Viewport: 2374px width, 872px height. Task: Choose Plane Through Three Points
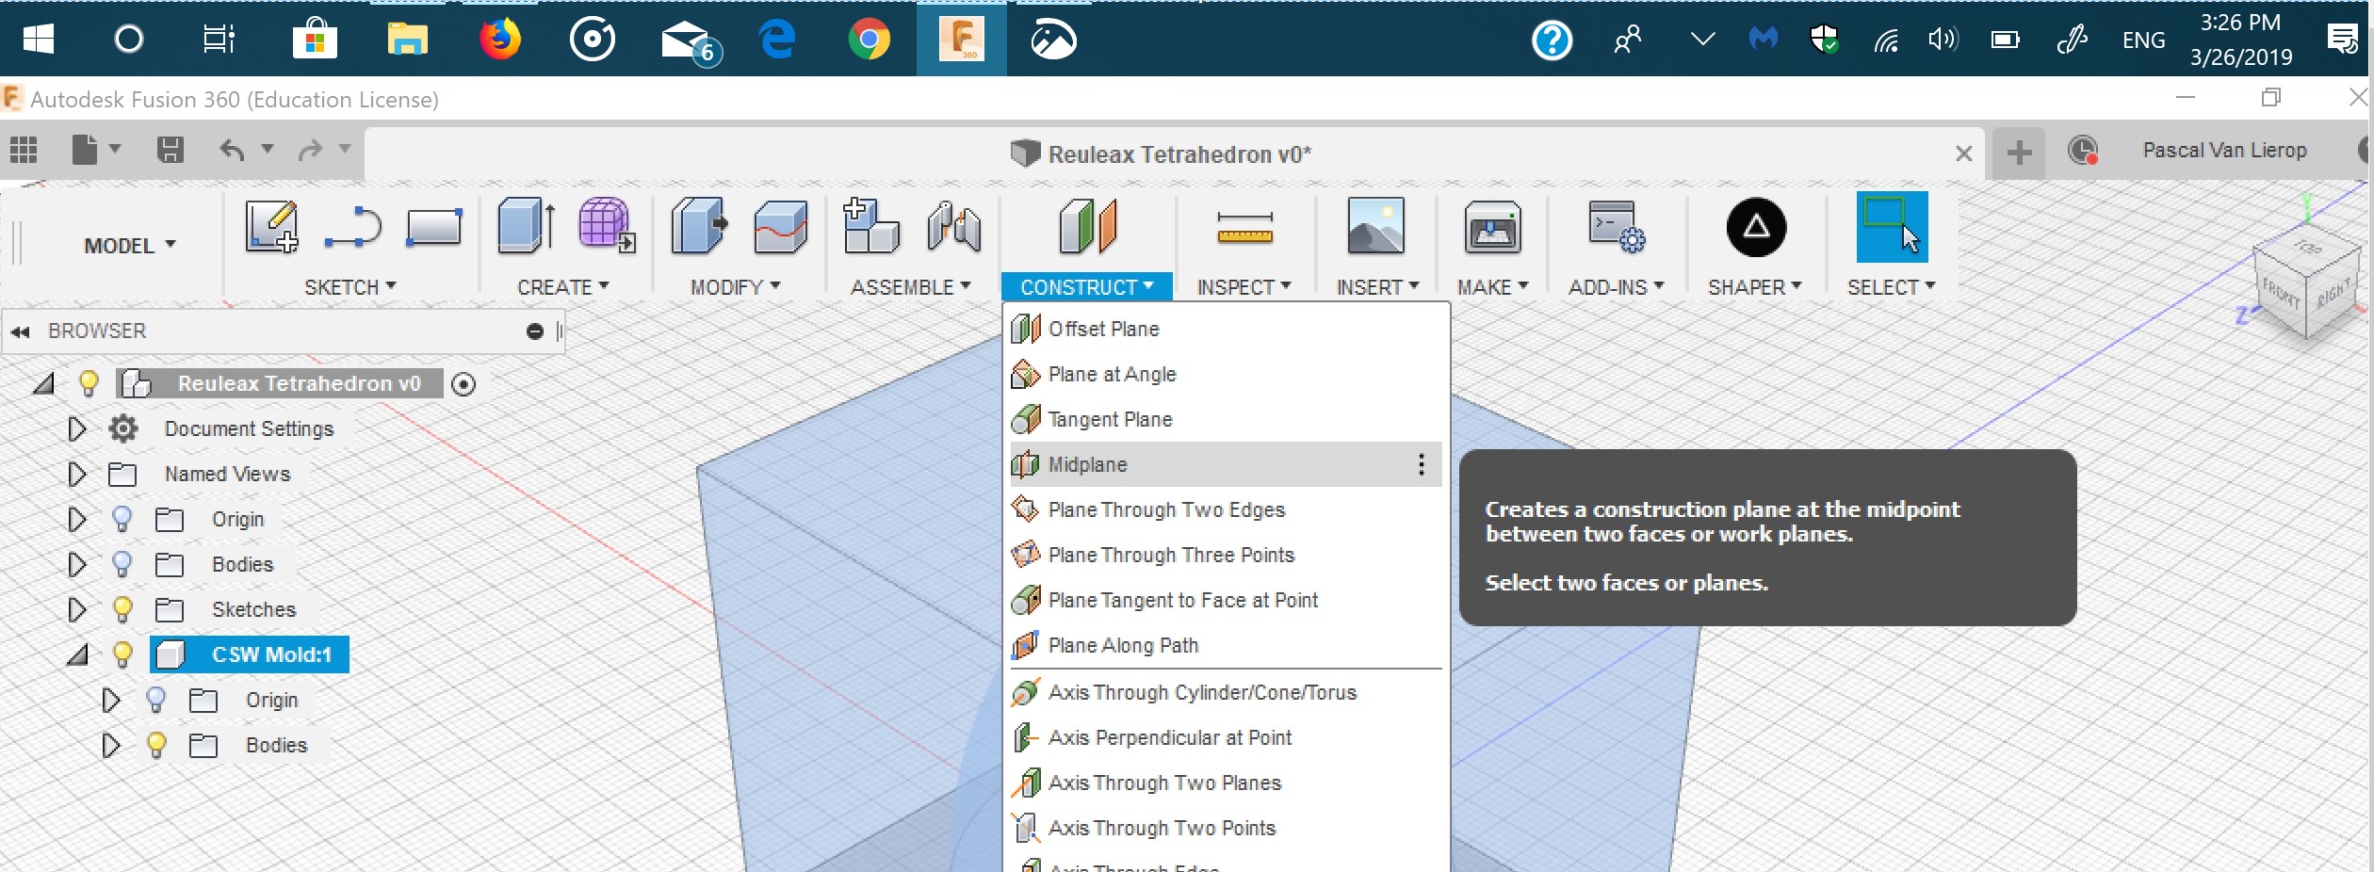pos(1226,555)
